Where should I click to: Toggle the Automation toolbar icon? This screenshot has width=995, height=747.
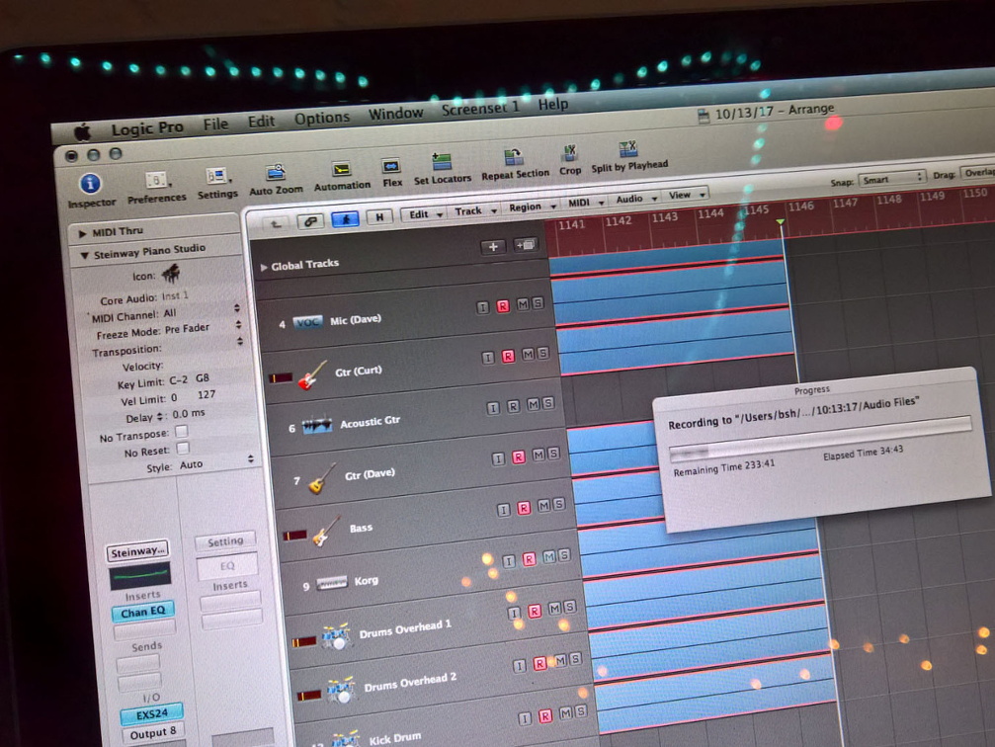pyautogui.click(x=342, y=169)
